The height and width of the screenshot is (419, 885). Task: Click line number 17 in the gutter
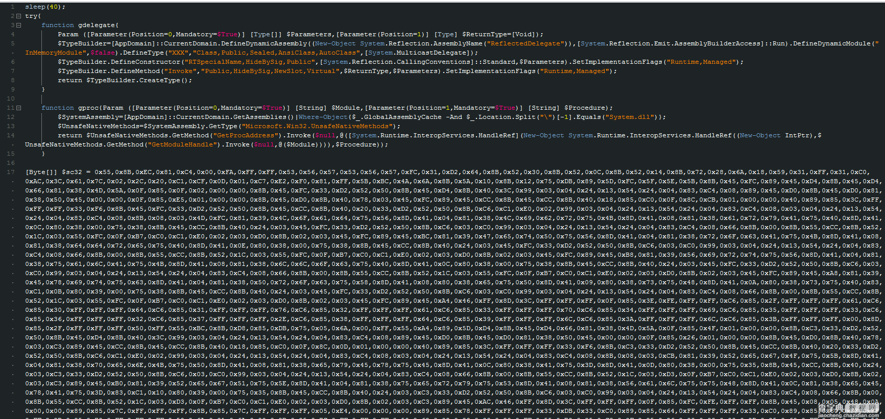(11, 172)
